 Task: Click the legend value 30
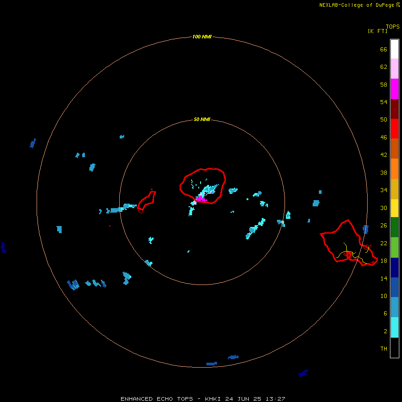(x=384, y=208)
